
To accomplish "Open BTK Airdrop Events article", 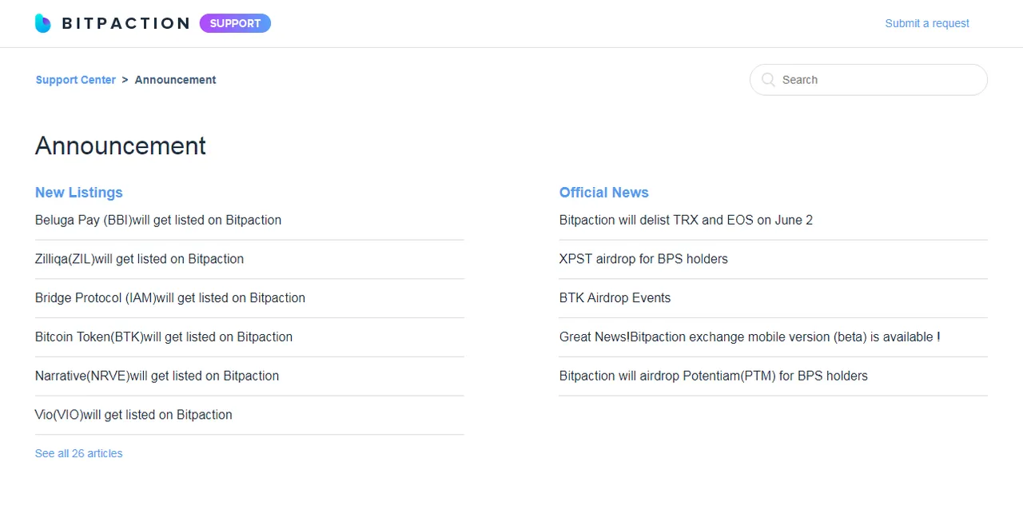I will pyautogui.click(x=615, y=298).
